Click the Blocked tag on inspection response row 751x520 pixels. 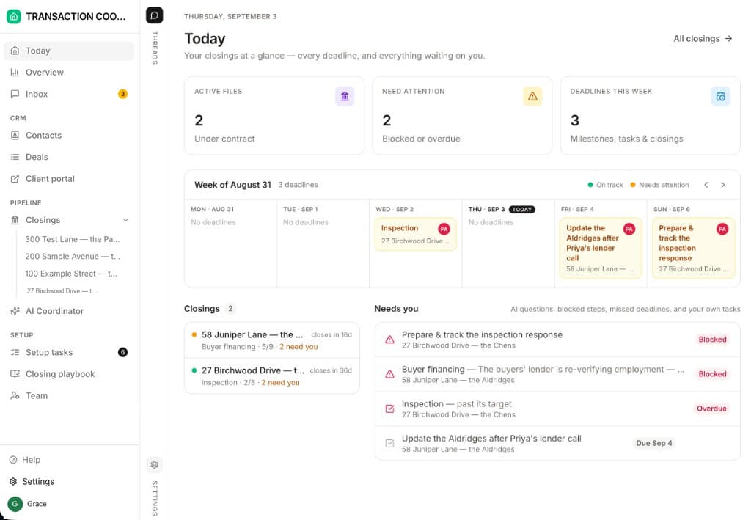tap(712, 340)
